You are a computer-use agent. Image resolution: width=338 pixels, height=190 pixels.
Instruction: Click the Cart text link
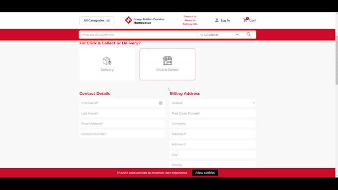tap(253, 20)
